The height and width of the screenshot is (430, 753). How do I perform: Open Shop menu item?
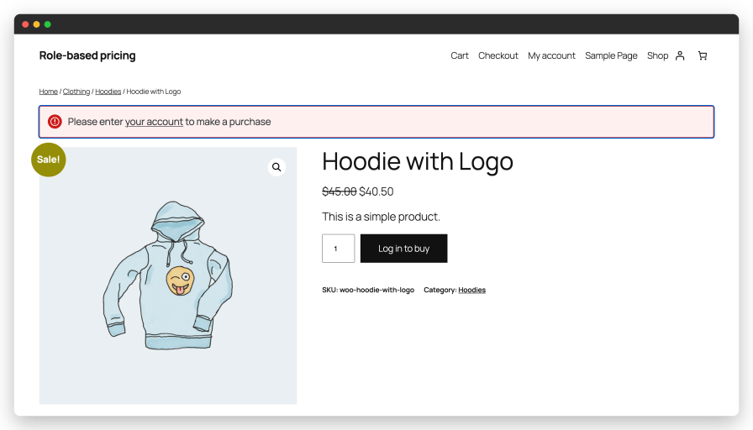[x=657, y=55]
